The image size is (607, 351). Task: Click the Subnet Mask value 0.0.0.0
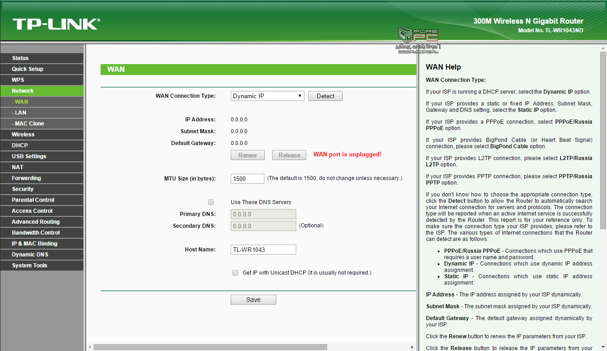point(239,131)
